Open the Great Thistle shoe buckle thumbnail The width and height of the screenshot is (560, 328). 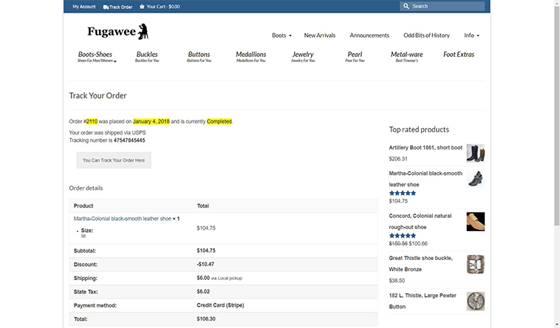tap(476, 264)
